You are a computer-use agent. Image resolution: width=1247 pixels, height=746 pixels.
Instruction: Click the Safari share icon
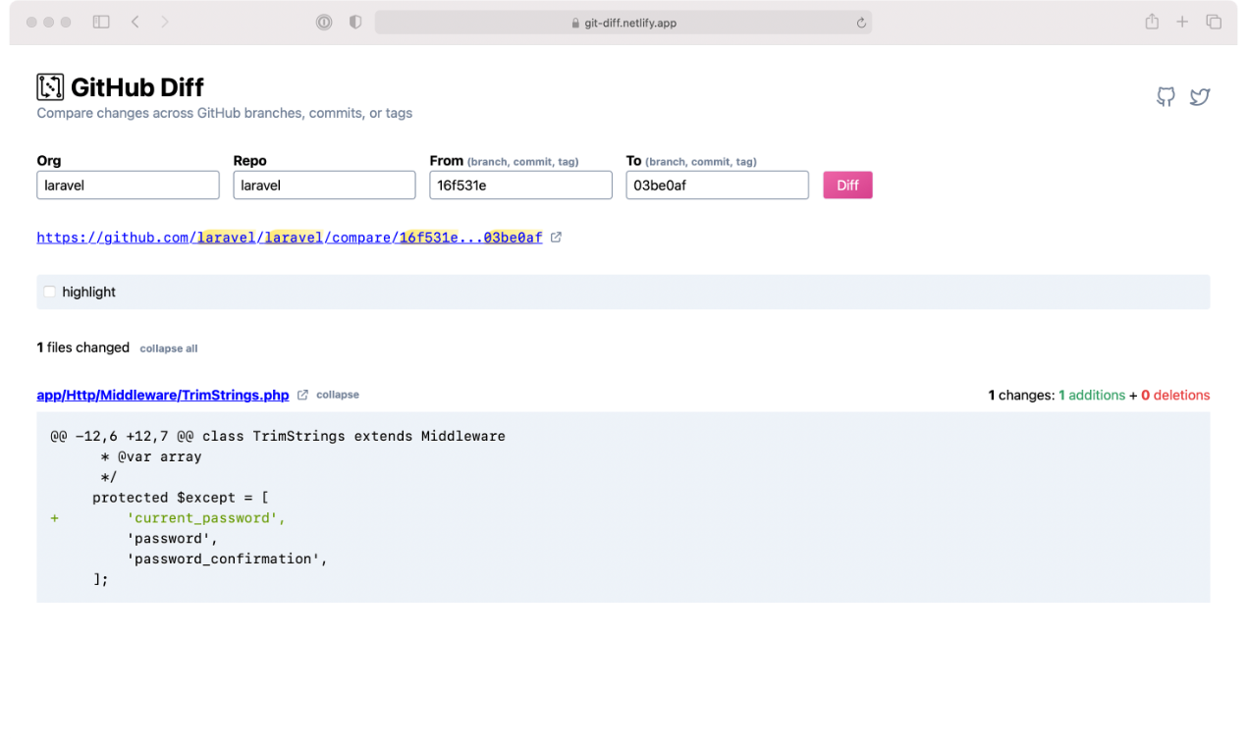point(1151,21)
